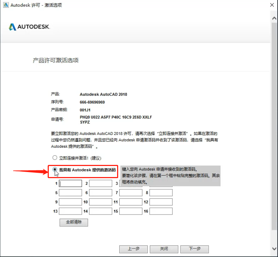Click the request code starting PHQ9 U022

(116, 120)
